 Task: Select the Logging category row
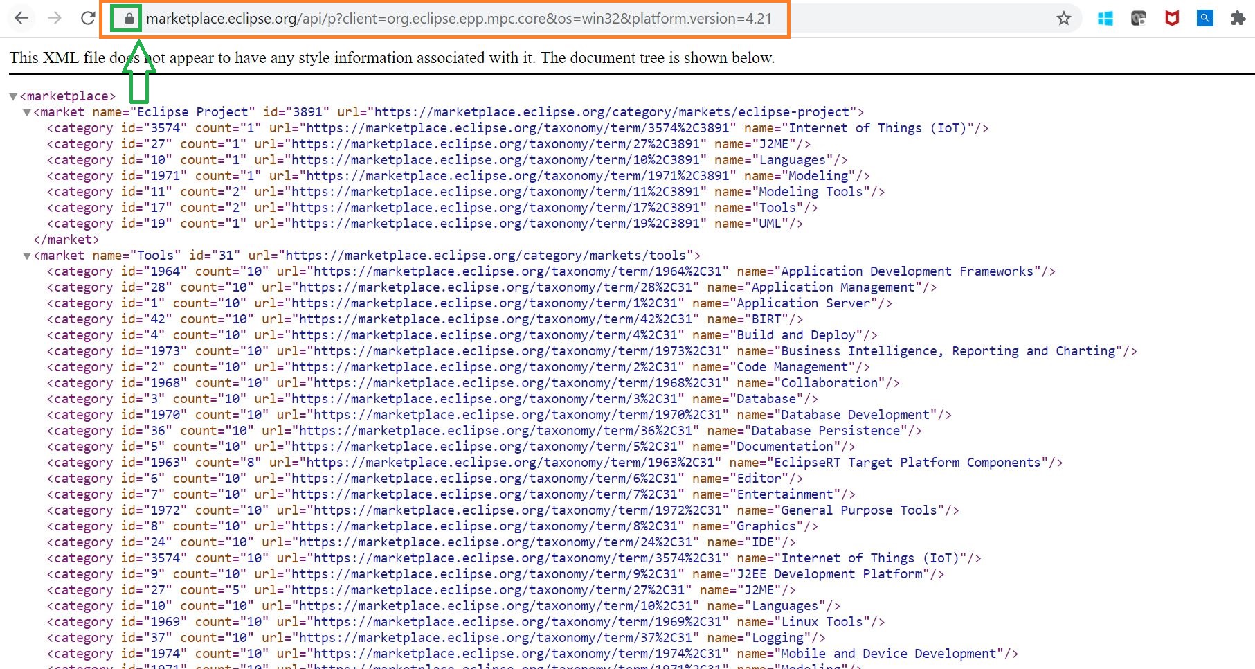tap(436, 638)
